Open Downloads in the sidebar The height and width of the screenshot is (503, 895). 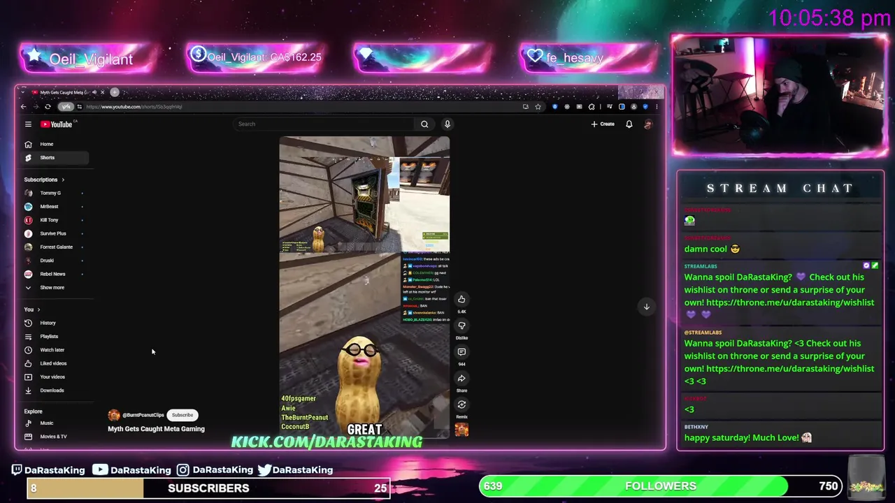click(55, 391)
